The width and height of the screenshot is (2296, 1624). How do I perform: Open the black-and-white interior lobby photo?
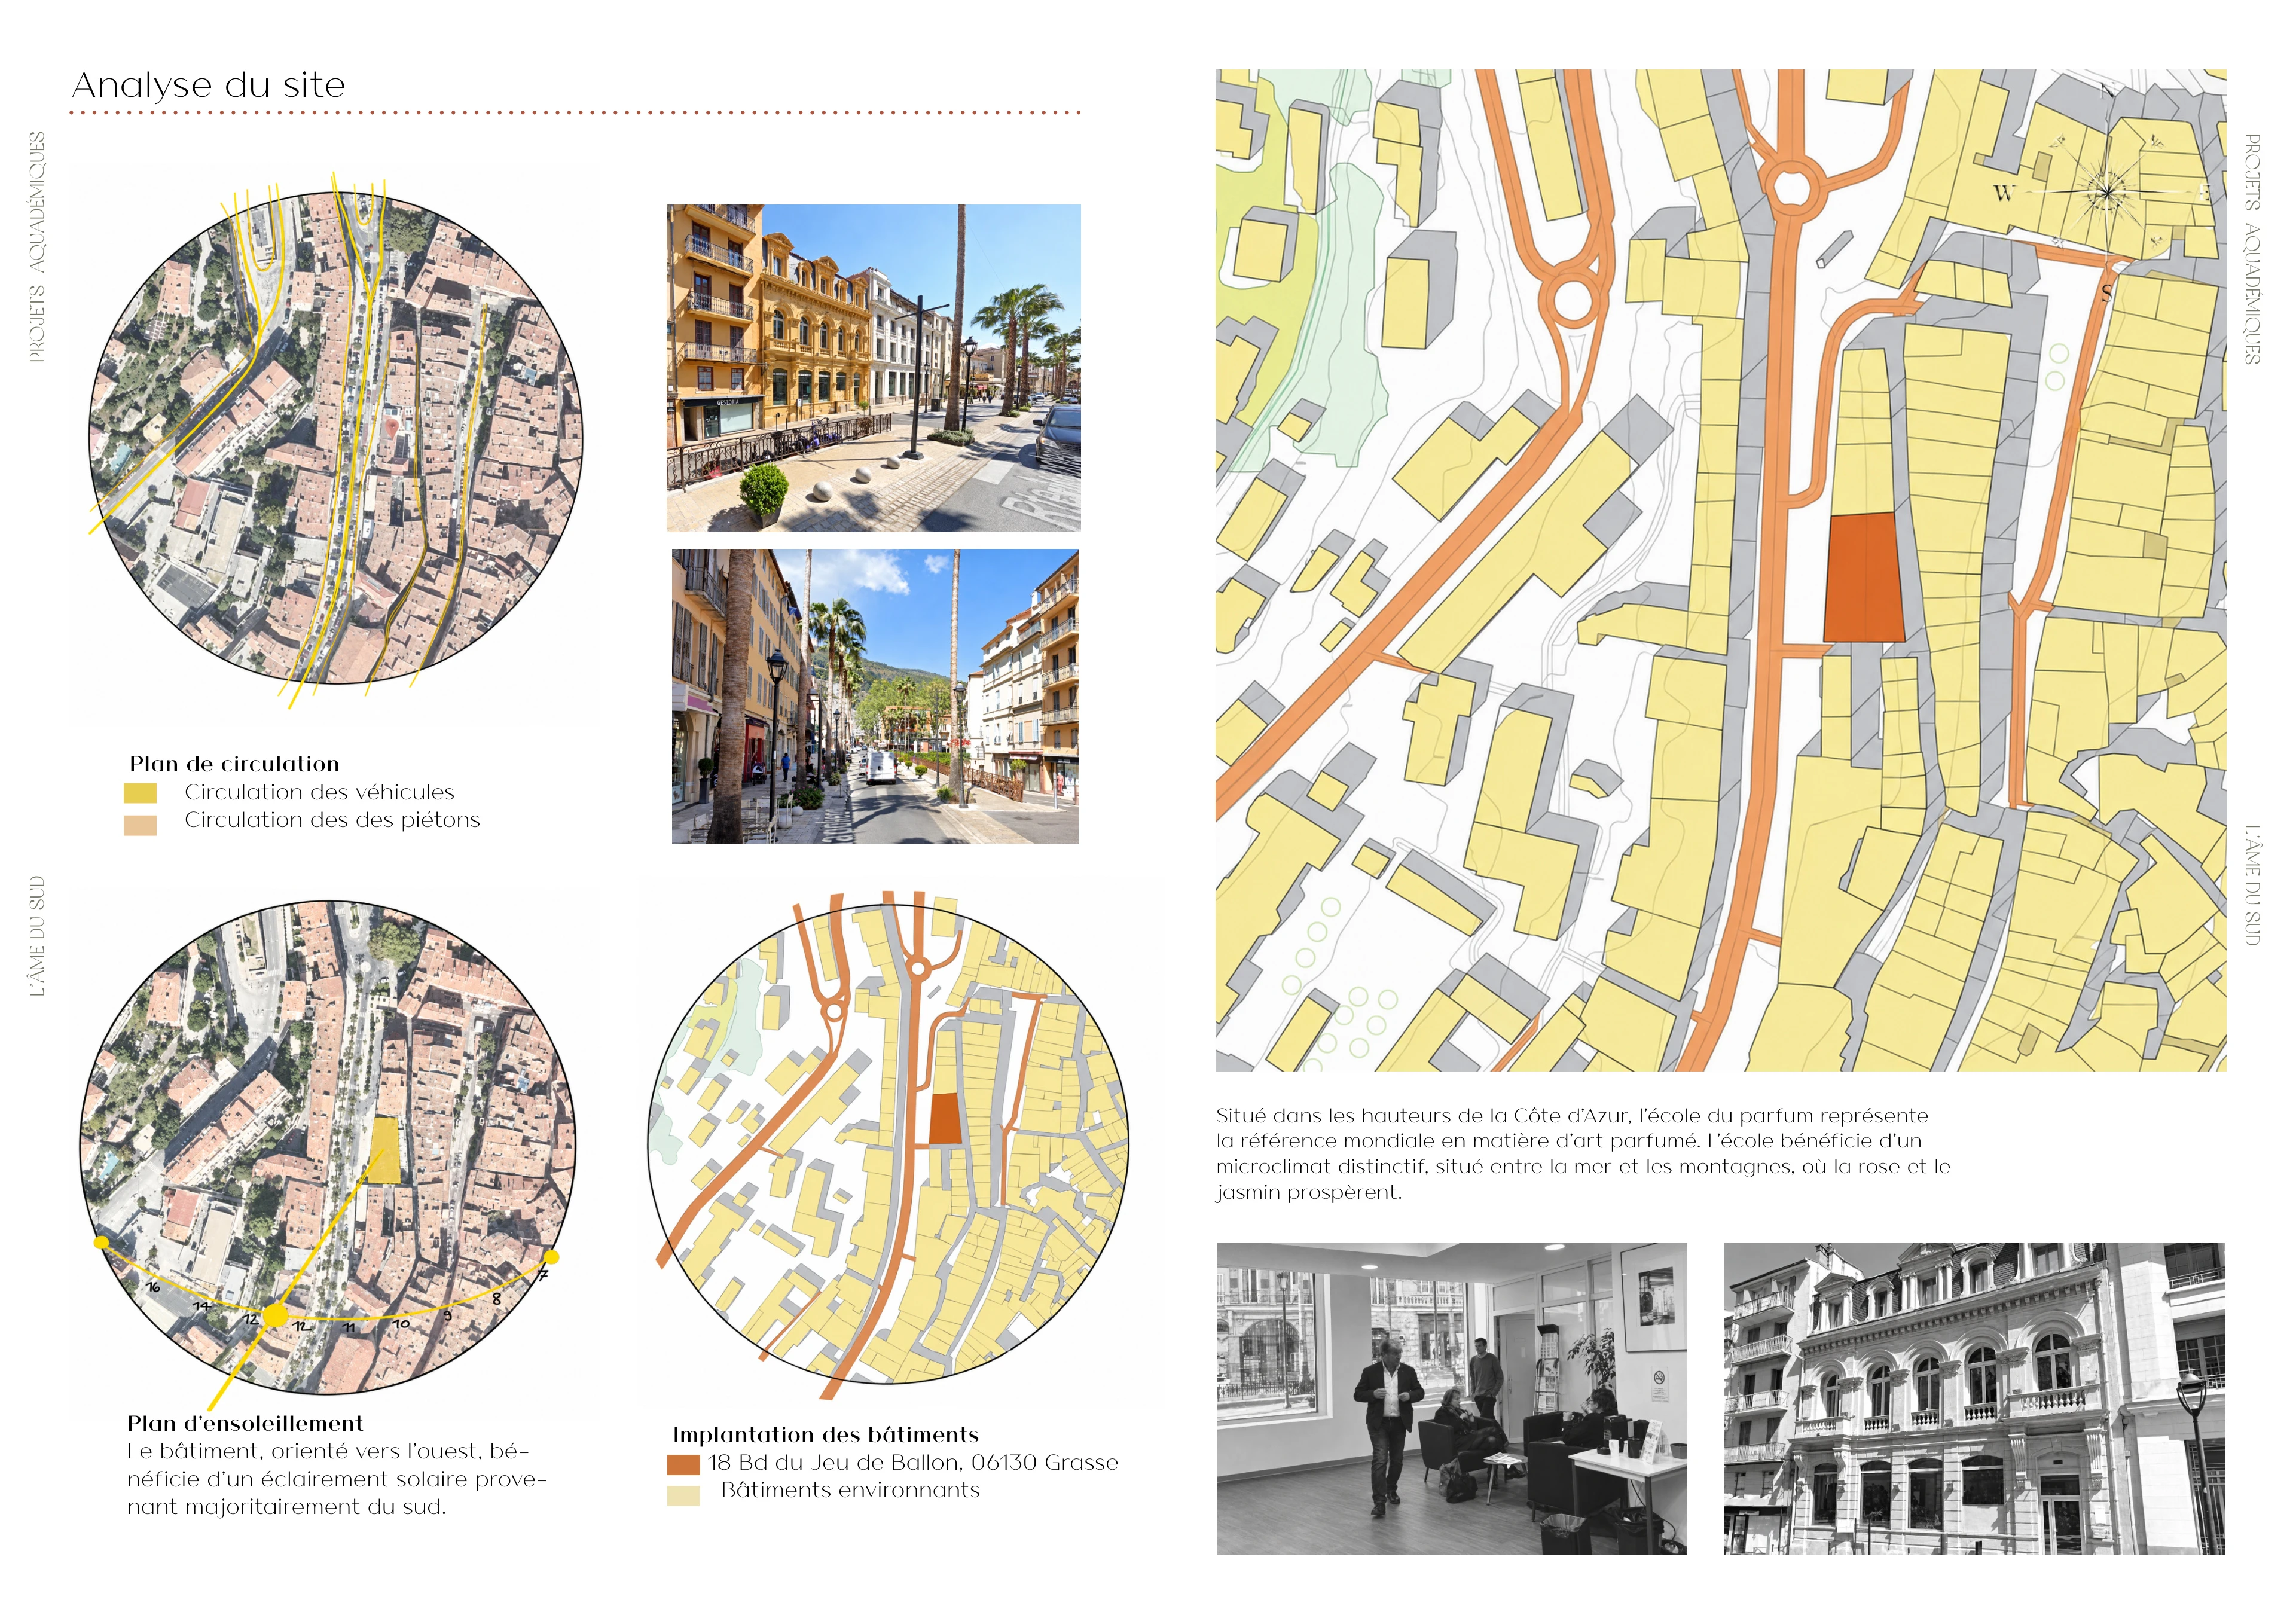click(1451, 1398)
